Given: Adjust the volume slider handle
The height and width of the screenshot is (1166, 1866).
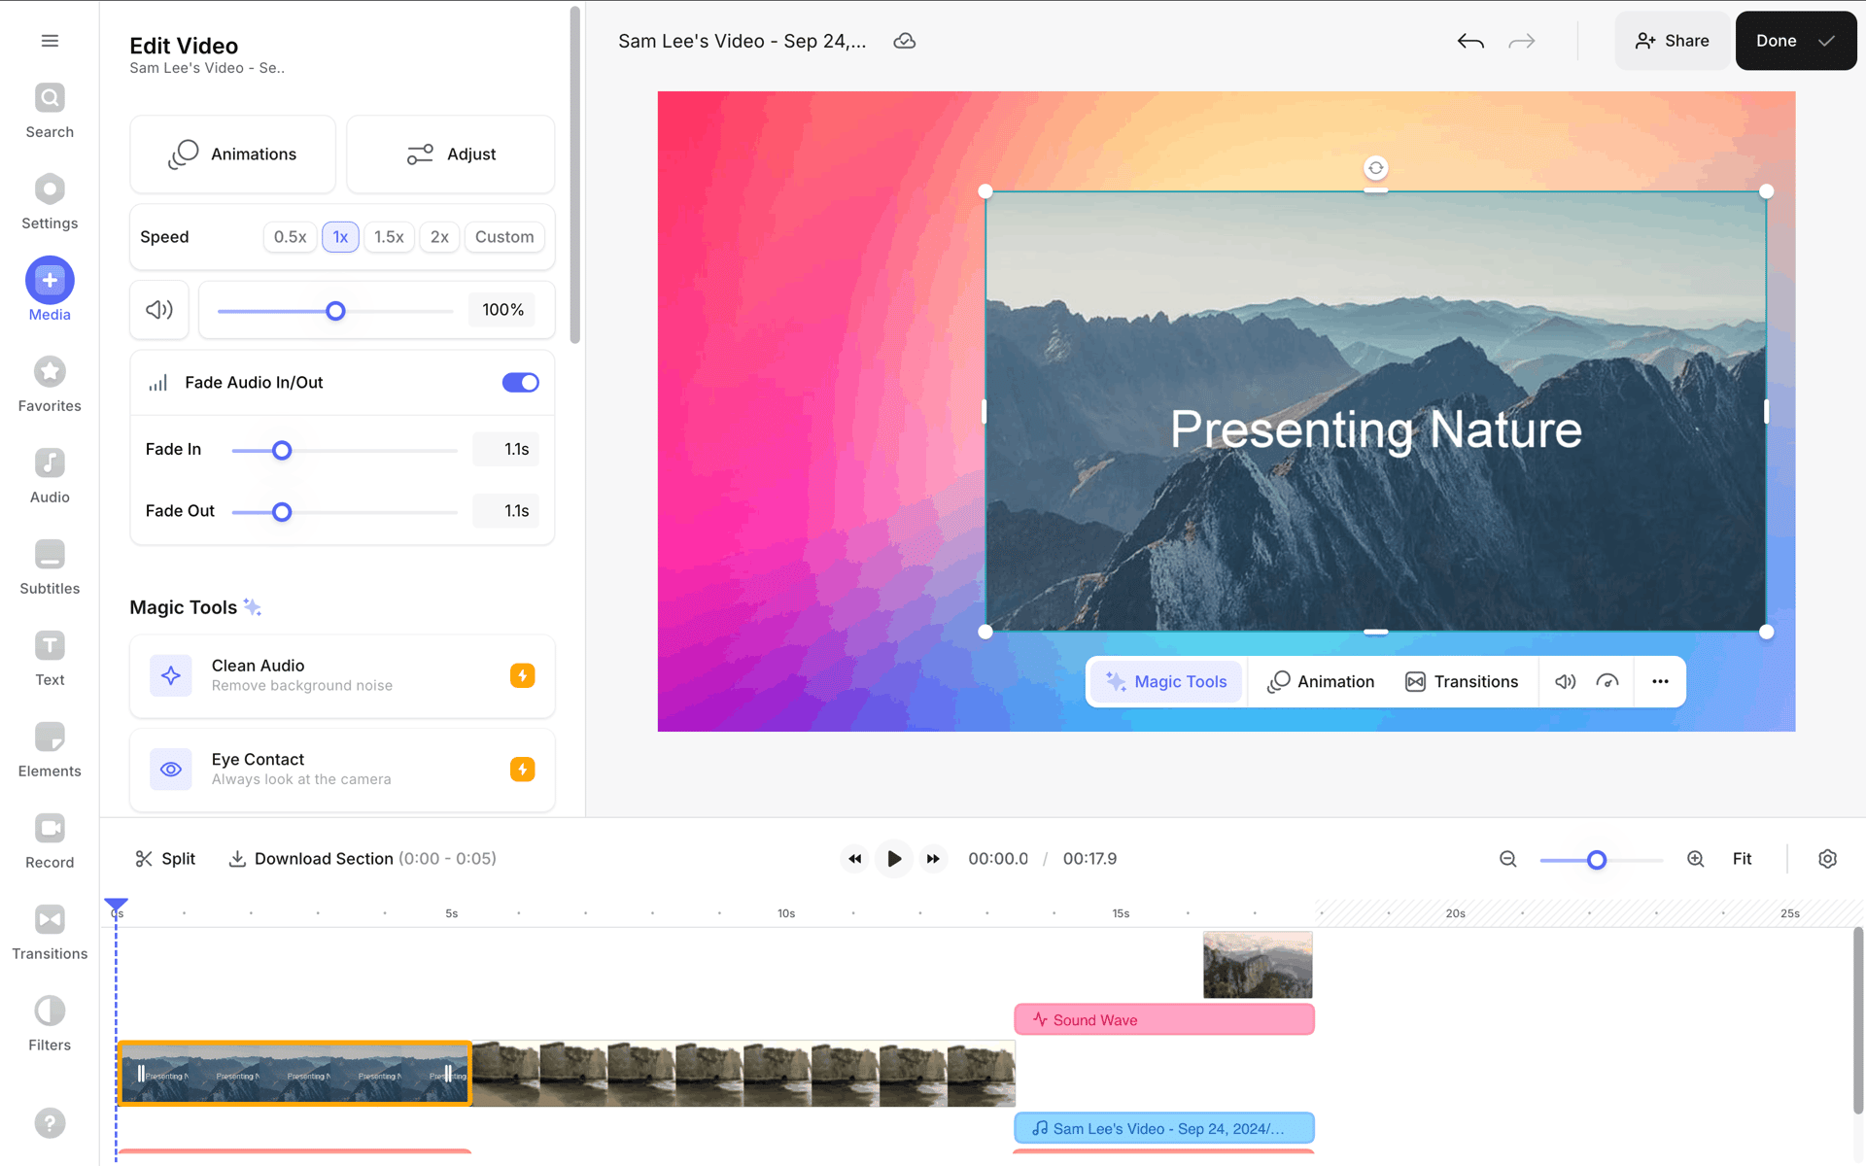Looking at the screenshot, I should click(x=335, y=311).
